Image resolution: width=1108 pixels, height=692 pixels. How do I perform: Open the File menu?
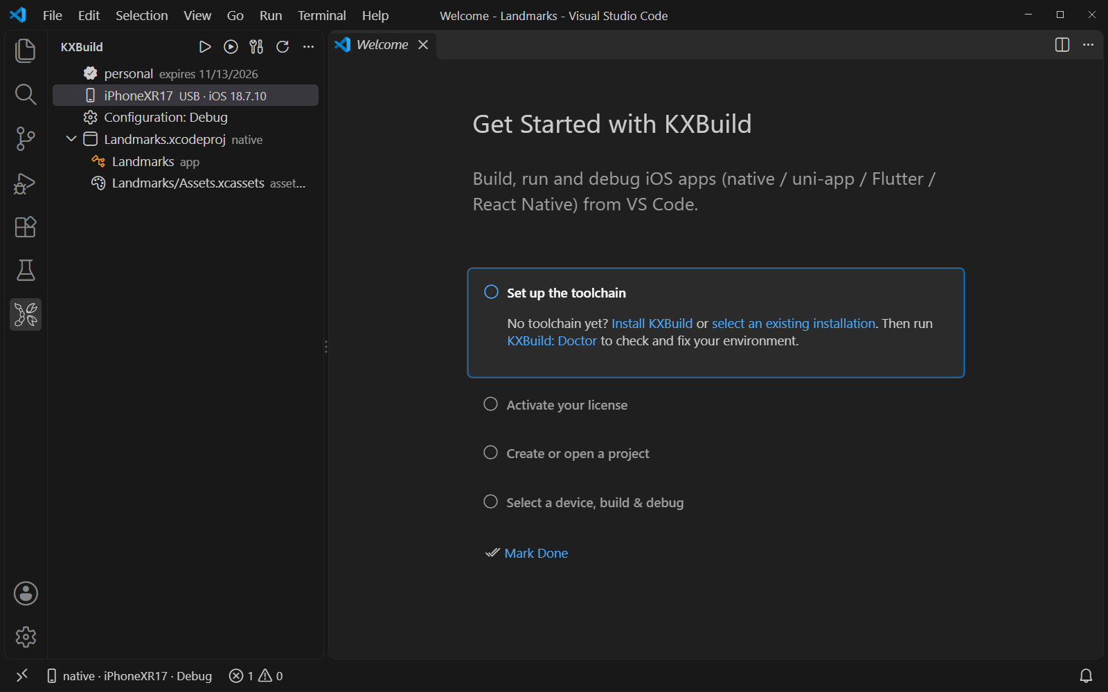click(53, 15)
